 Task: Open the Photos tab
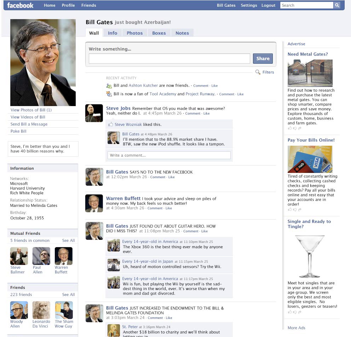click(134, 33)
